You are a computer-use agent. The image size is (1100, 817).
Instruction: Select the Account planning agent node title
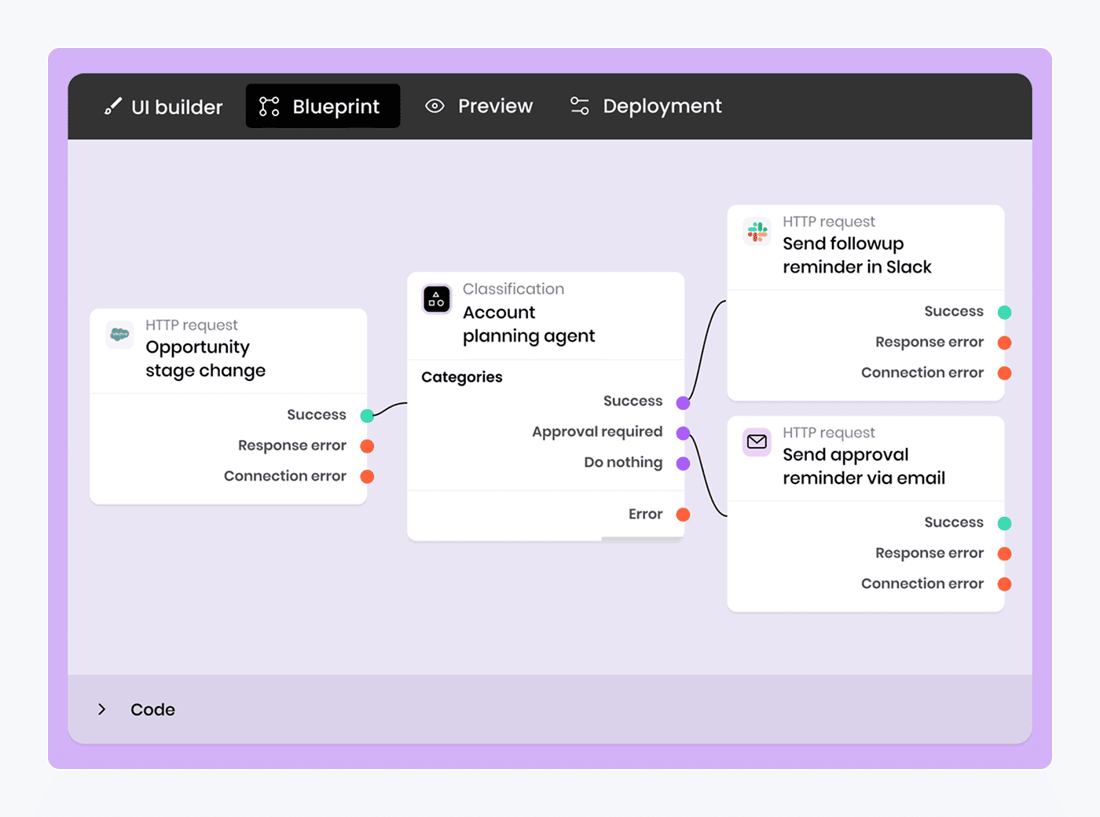point(528,324)
